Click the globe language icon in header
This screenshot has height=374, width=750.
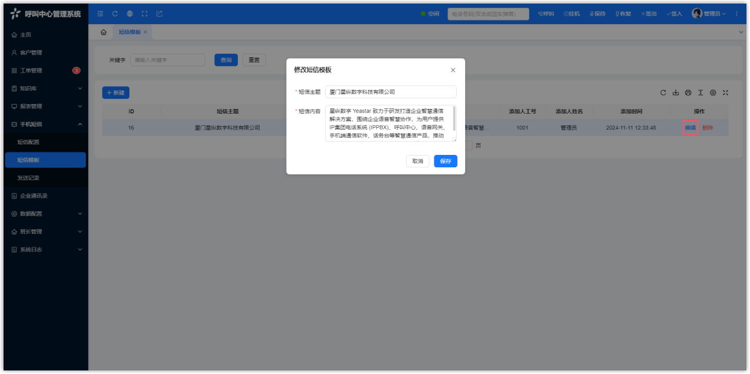(x=130, y=14)
